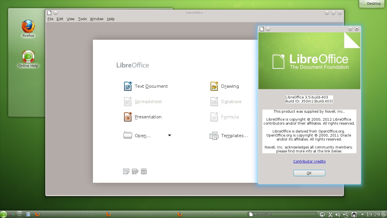Image resolution: width=387 pixels, height=218 pixels.
Task: Expand the recent documents arrow beside Open
Action: [169, 135]
